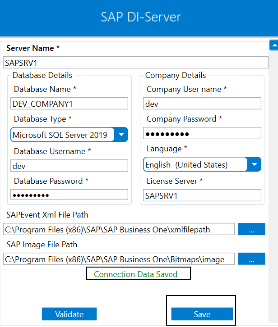278x327 pixels.
Task: Click the Company Password field
Action: click(x=202, y=134)
